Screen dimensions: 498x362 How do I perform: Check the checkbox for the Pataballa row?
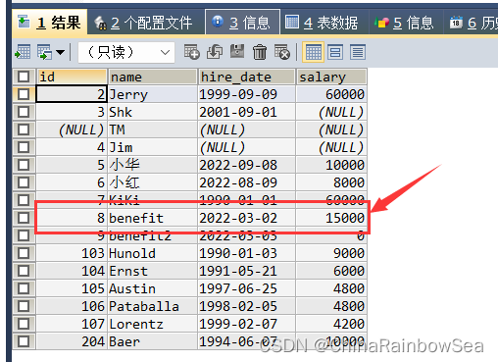point(24,306)
